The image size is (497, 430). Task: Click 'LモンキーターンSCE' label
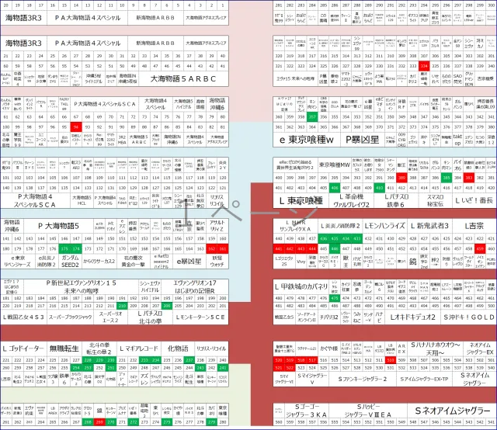(x=200, y=317)
